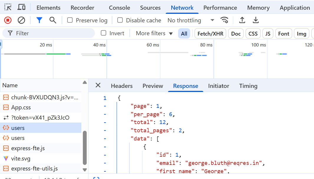Click the express-fte-utils.js script icon
Image resolution: width=314 pixels, height=179 pixels.
click(x=6, y=169)
